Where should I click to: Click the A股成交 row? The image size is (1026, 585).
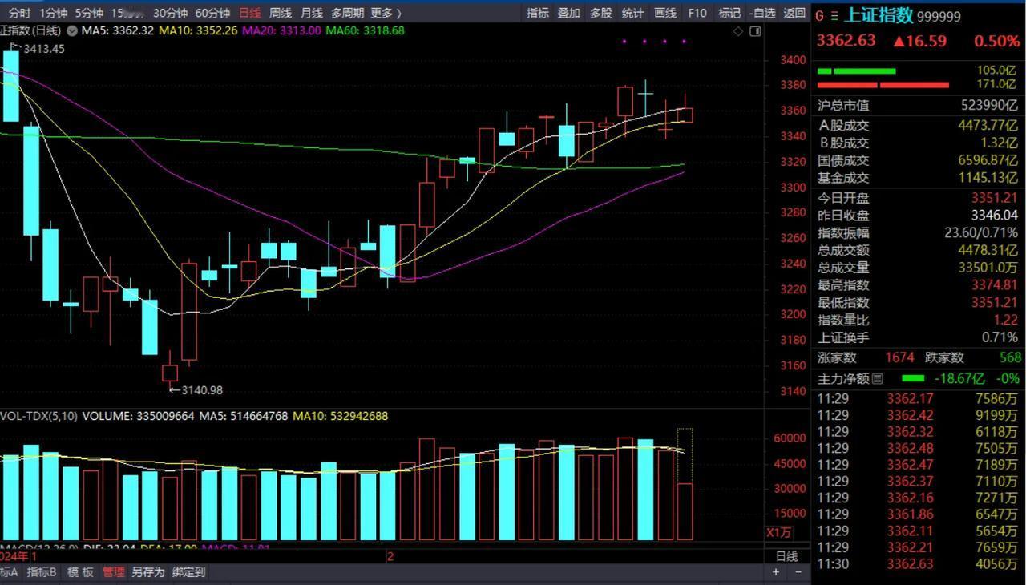(918, 125)
